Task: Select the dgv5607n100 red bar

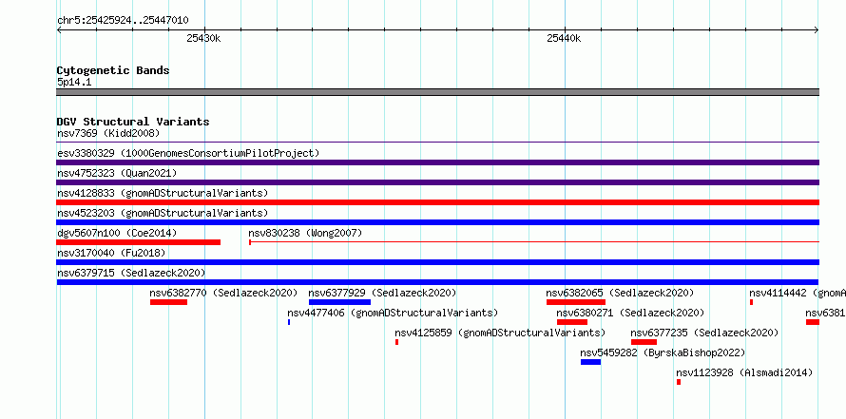Action: tap(139, 242)
